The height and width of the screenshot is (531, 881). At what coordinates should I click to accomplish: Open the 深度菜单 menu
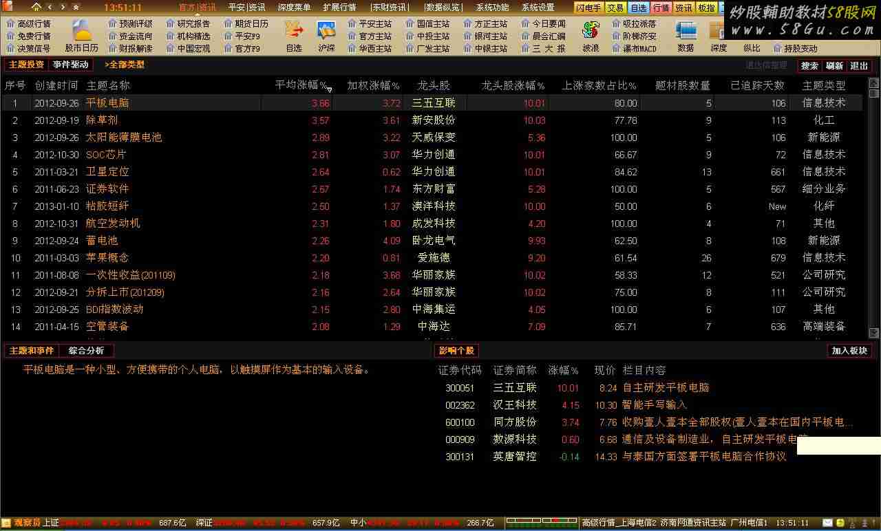(x=294, y=8)
